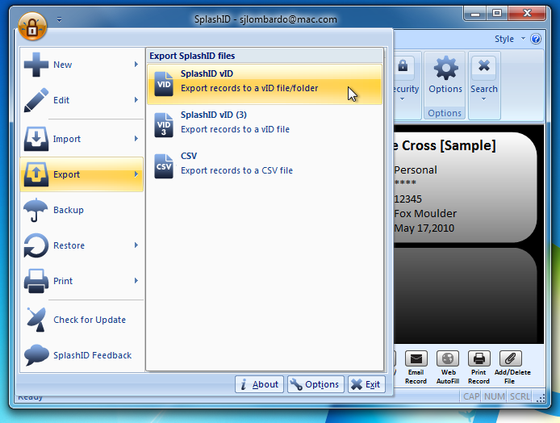Click the window resize grip at corner
560x423 pixels.
tap(541, 398)
